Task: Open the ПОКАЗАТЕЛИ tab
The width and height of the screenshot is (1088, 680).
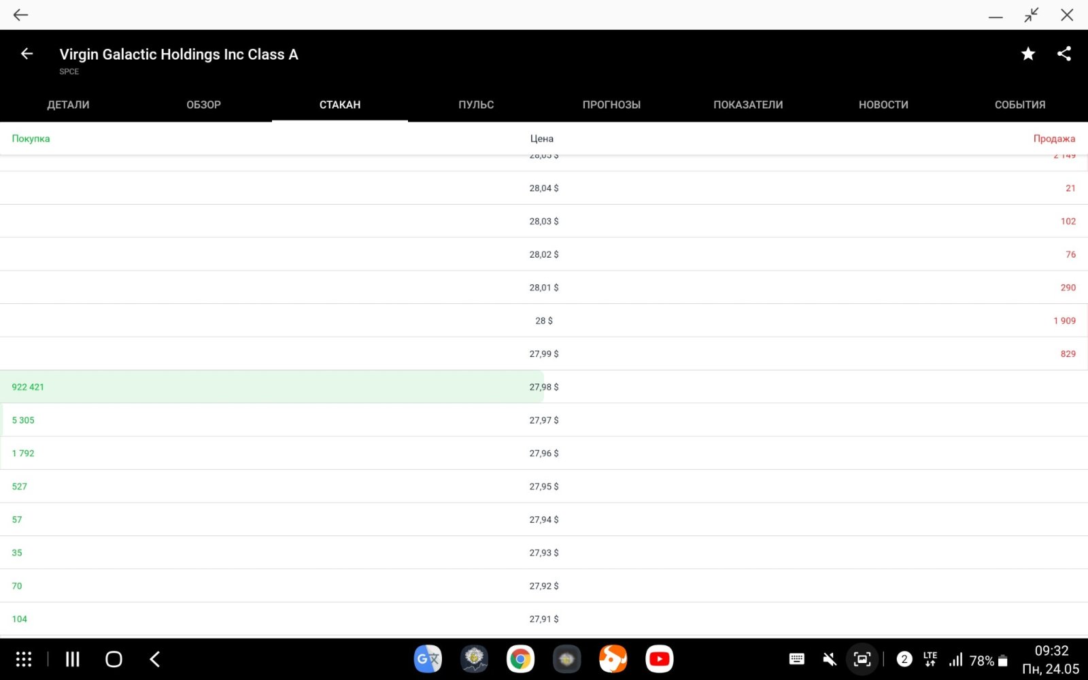Action: click(748, 105)
